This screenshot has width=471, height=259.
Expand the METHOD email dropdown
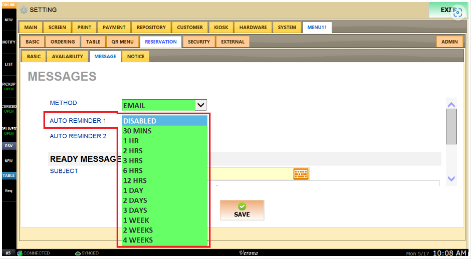point(200,105)
